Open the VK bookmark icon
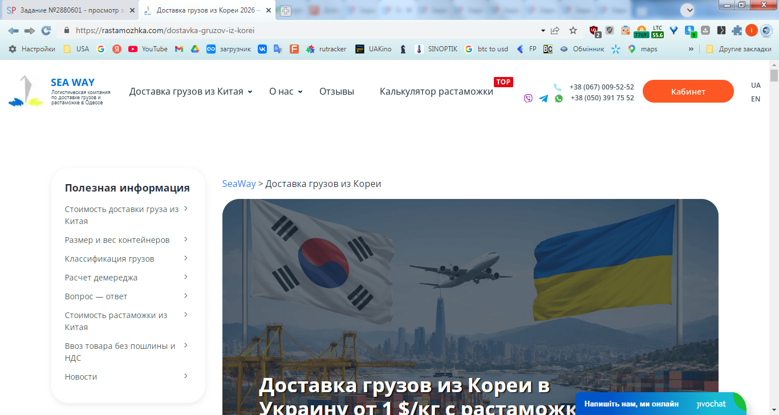 click(x=262, y=49)
